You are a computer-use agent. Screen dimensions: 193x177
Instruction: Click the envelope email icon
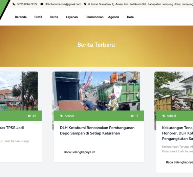click(x=42, y=4)
